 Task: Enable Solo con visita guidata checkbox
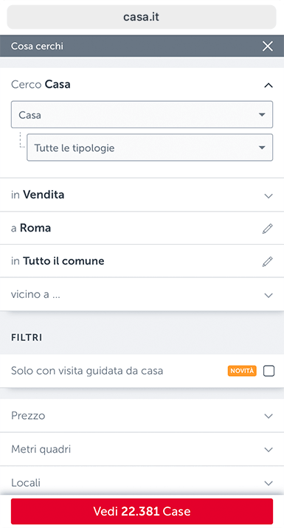tap(269, 371)
